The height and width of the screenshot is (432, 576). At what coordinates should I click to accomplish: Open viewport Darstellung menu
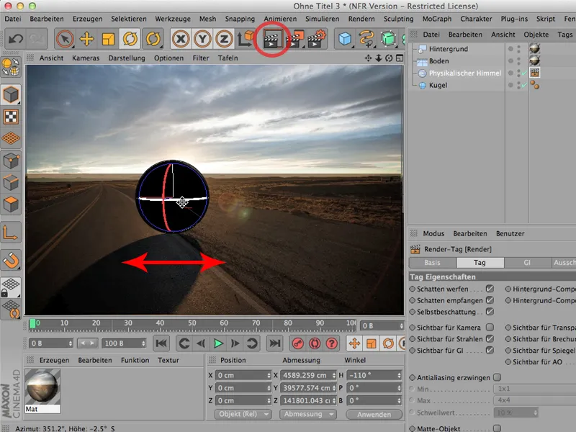coord(127,58)
